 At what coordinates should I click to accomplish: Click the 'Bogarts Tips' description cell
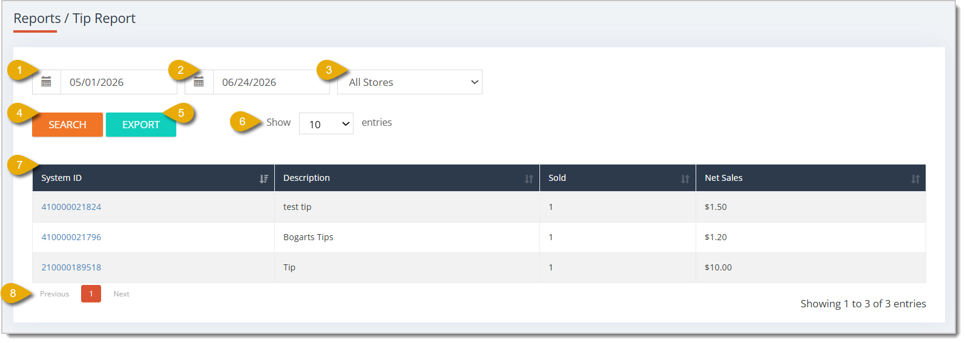click(407, 237)
